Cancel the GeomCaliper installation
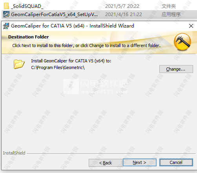The width and height of the screenshot is (197, 173). point(176,162)
